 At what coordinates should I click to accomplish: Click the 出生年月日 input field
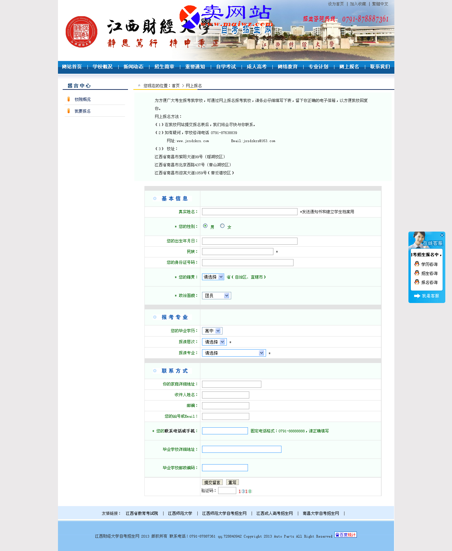(250, 241)
